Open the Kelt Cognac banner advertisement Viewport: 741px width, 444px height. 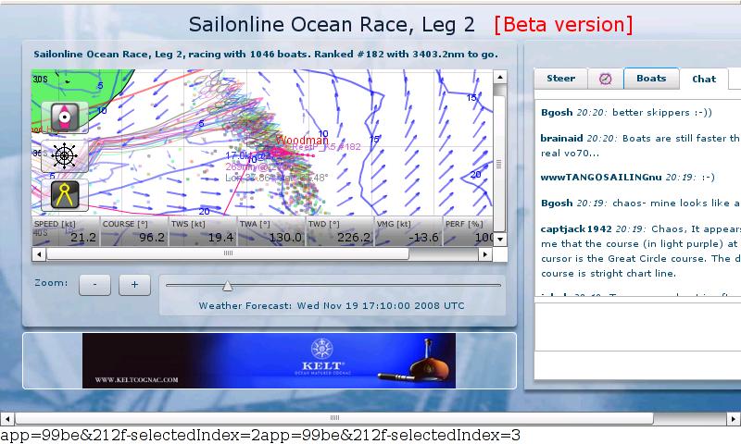coord(269,361)
